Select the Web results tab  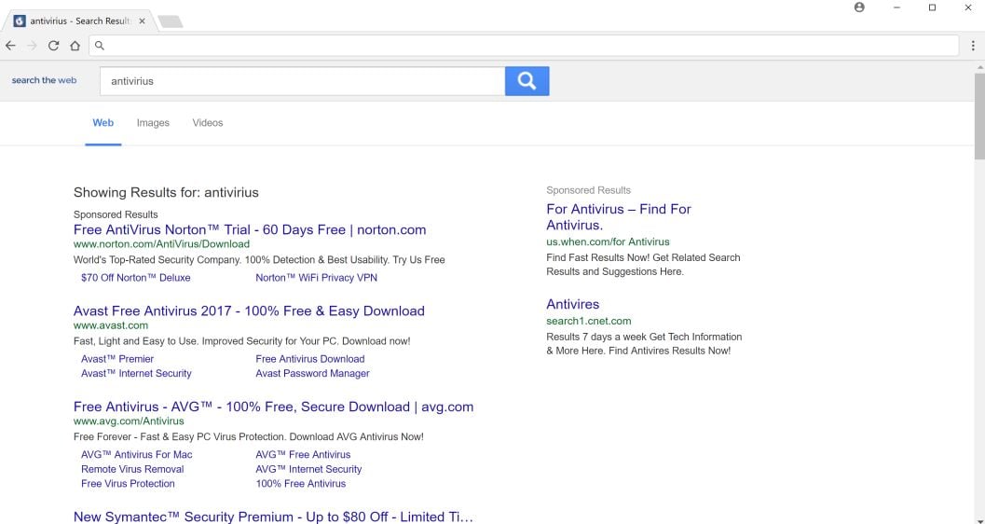point(103,123)
